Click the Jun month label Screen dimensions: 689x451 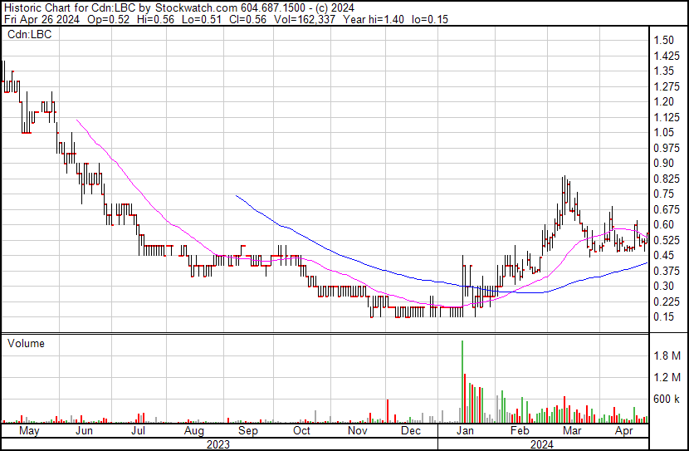(84, 431)
